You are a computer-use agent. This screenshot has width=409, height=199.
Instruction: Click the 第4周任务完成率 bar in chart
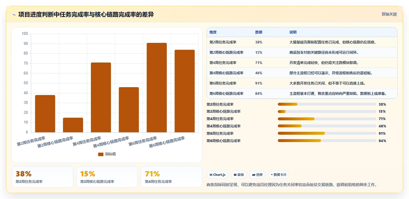pyautogui.click(x=101, y=97)
